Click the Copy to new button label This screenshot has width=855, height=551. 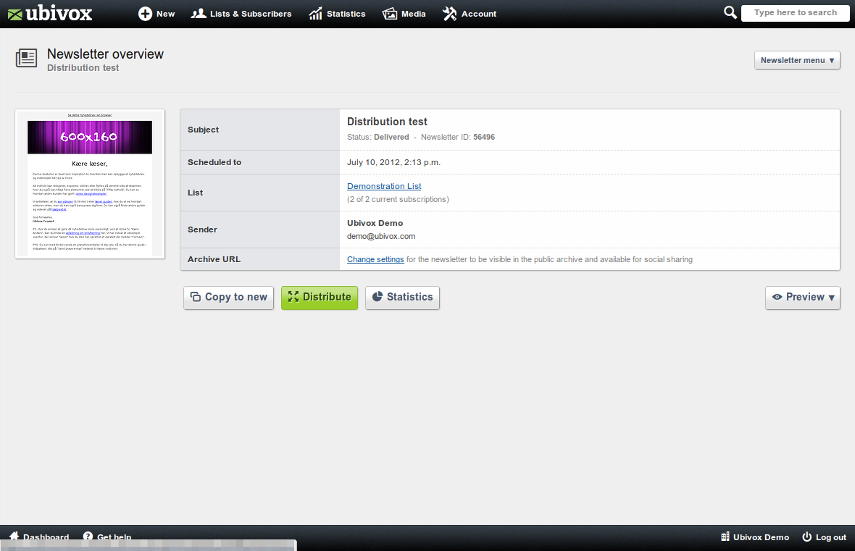click(x=236, y=297)
